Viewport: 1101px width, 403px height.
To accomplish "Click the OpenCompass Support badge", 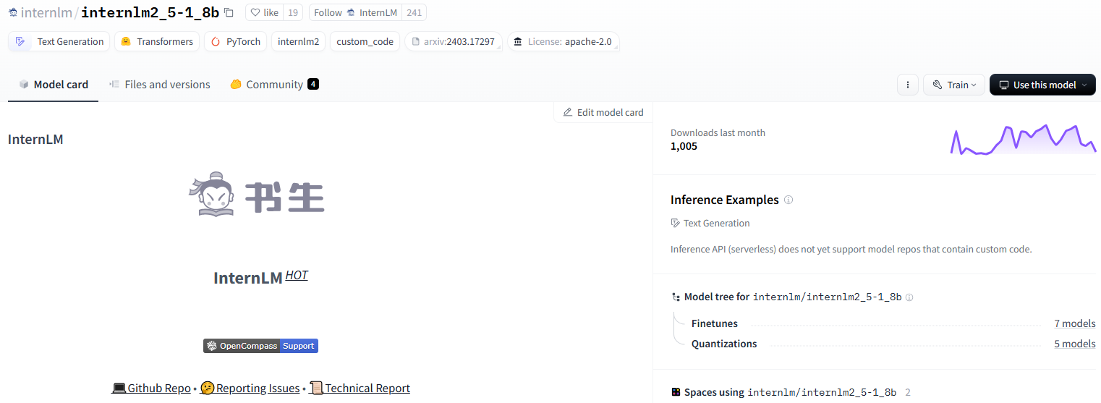I will [260, 346].
